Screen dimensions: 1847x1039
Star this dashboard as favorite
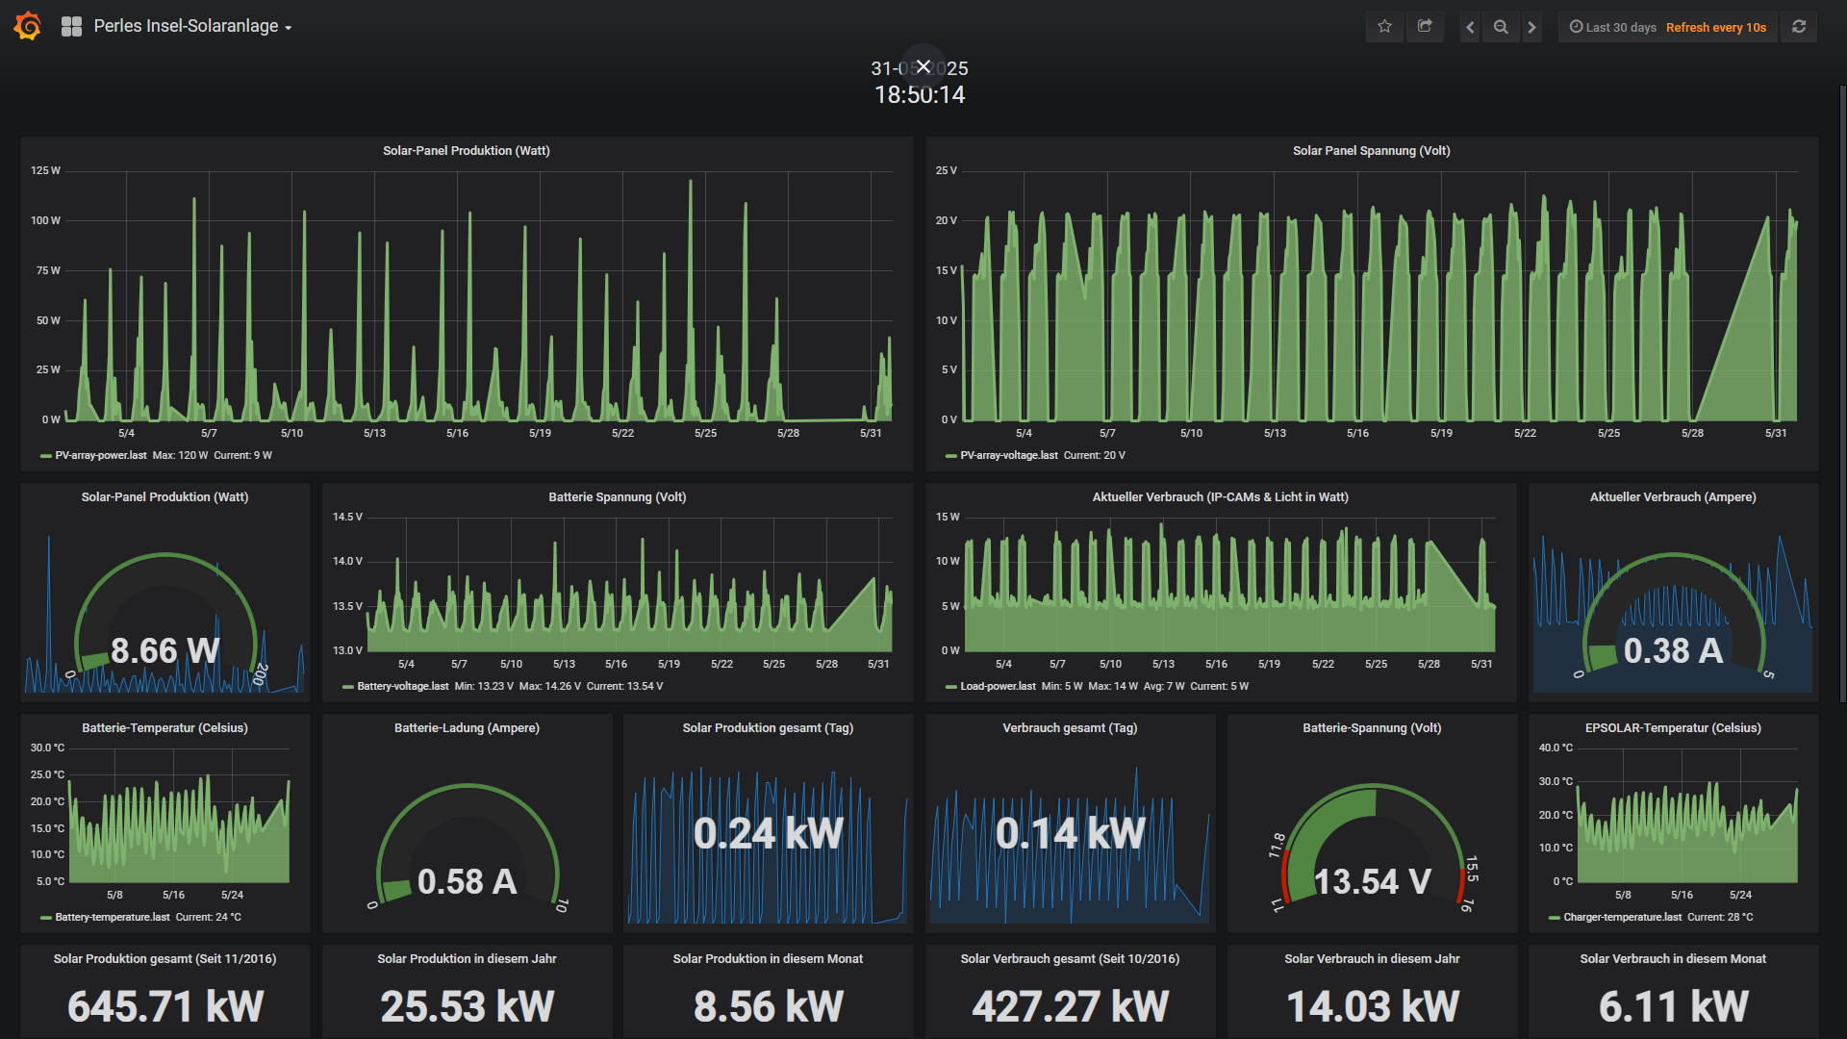1384,27
